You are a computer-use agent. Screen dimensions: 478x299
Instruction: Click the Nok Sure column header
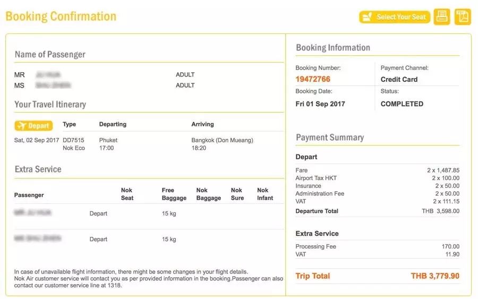[237, 194]
